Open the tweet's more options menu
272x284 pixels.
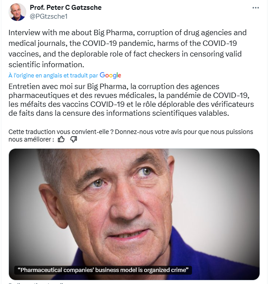coord(256,8)
